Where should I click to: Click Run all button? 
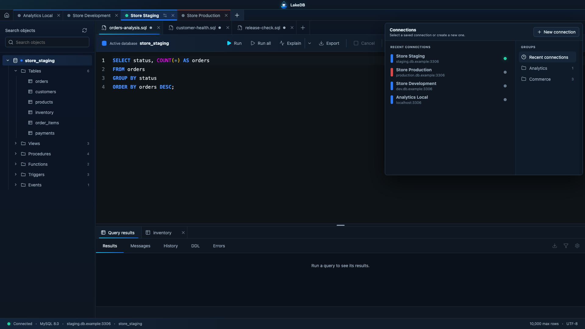(261, 43)
